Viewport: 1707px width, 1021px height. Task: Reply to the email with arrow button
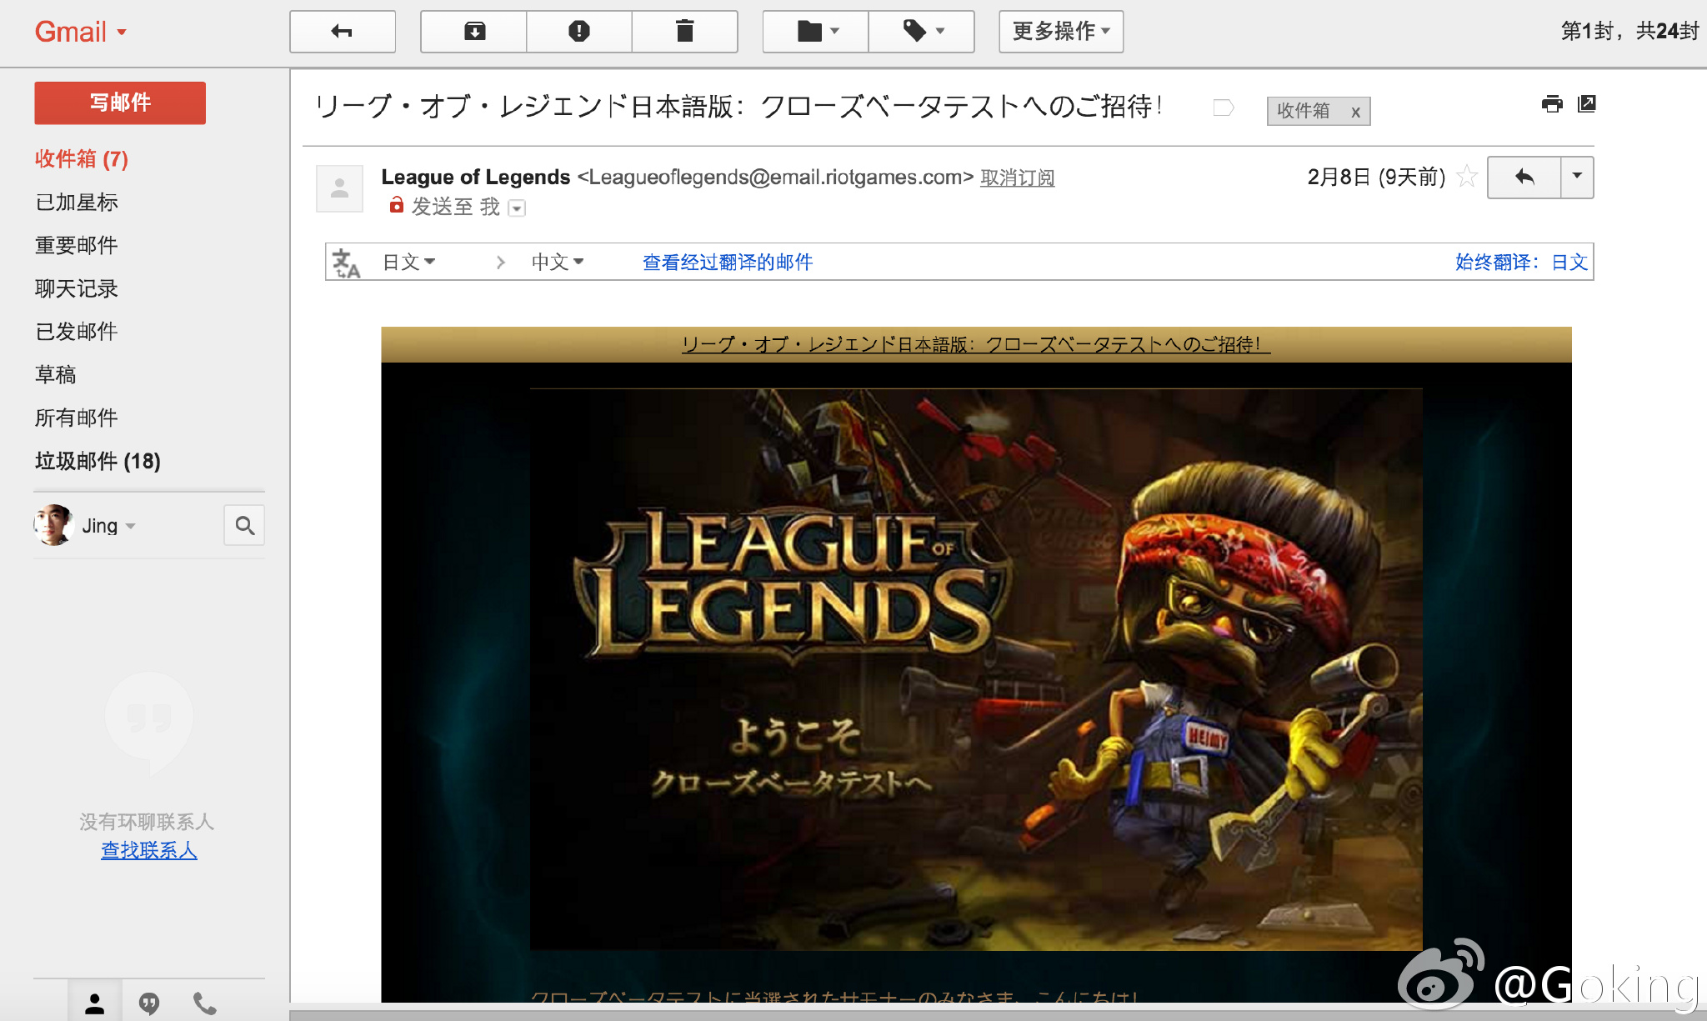1524,177
